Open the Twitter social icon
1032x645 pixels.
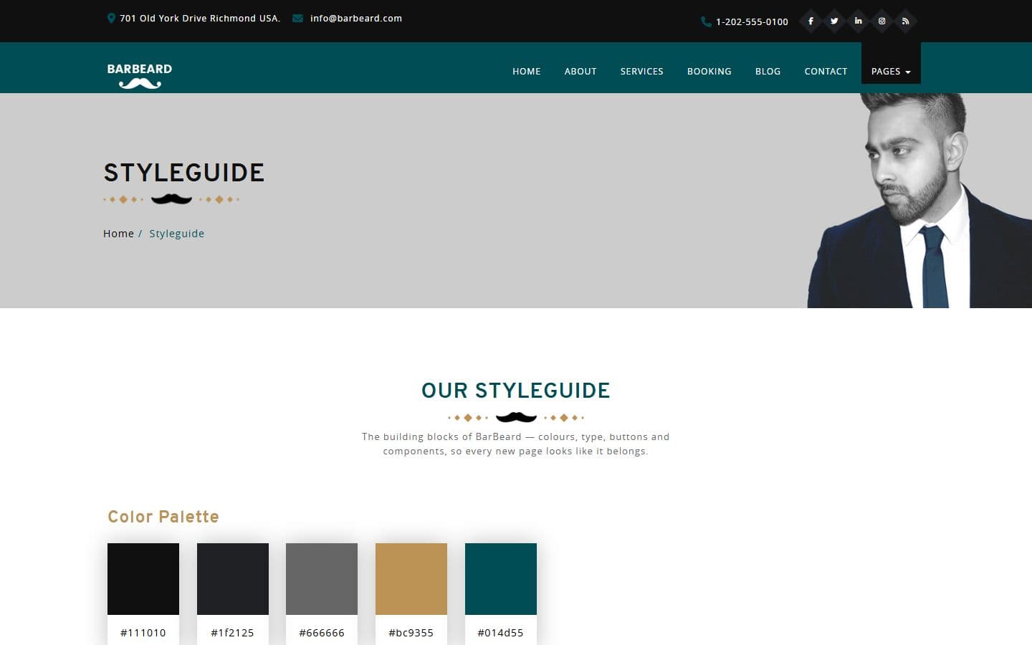point(834,21)
